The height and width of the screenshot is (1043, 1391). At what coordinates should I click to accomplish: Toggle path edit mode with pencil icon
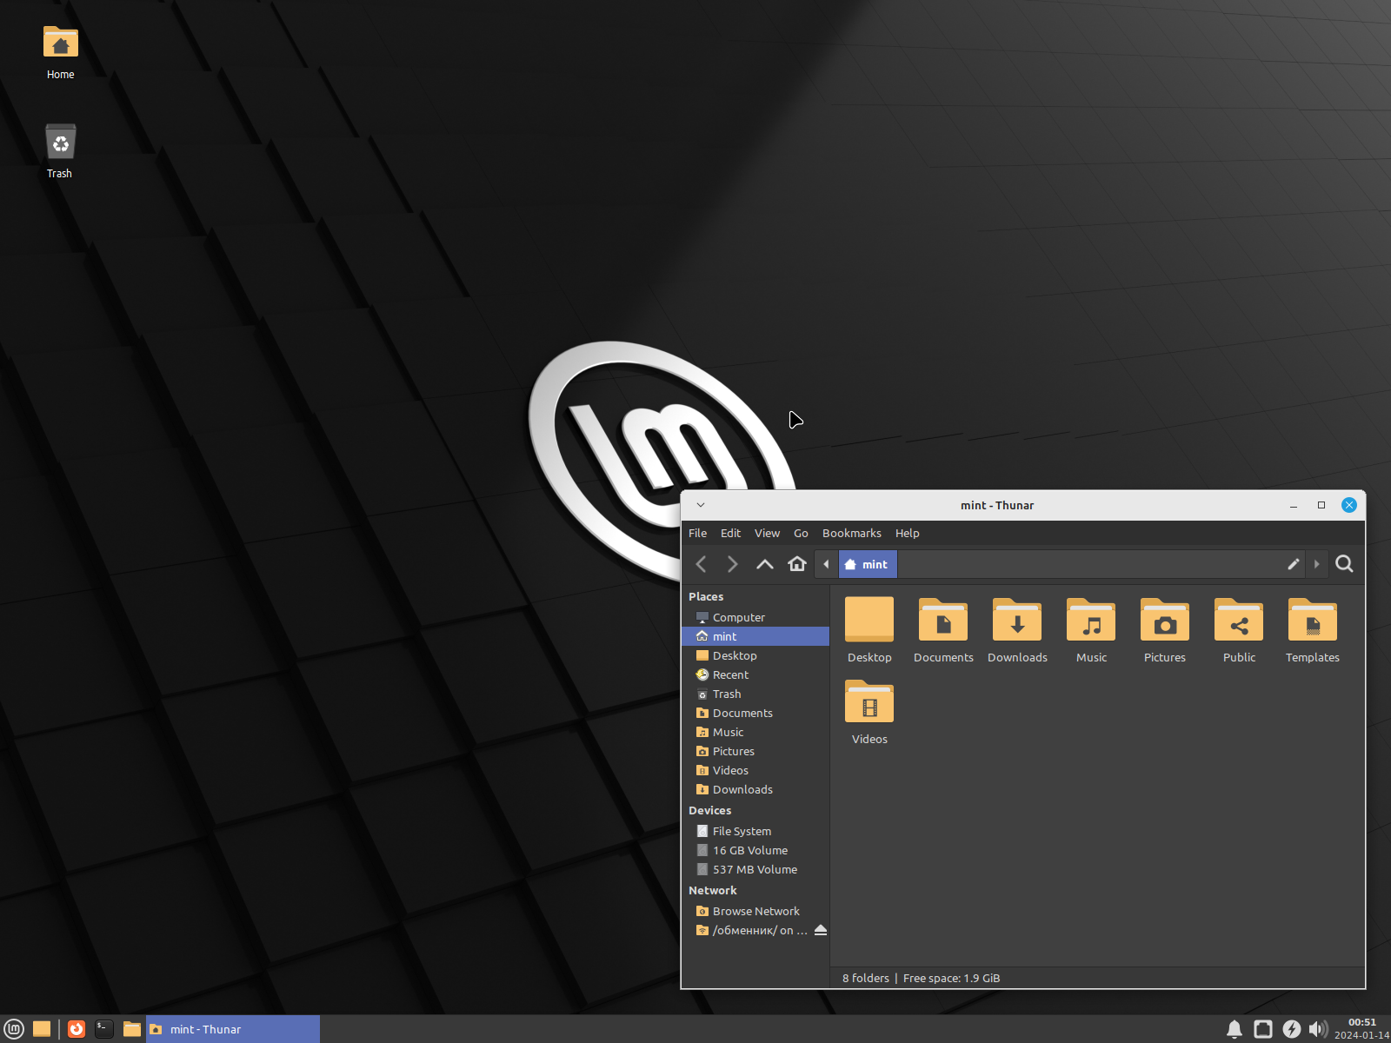[1294, 564]
